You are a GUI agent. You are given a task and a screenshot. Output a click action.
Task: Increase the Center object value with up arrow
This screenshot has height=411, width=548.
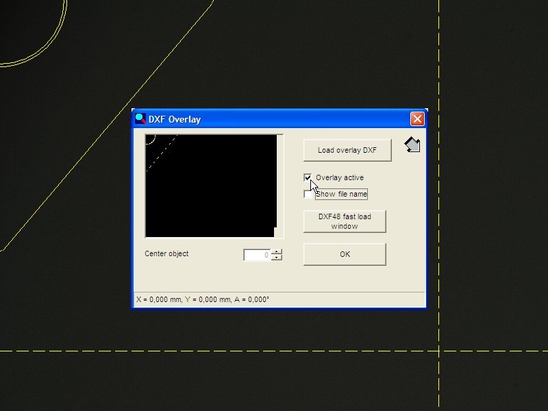click(277, 251)
